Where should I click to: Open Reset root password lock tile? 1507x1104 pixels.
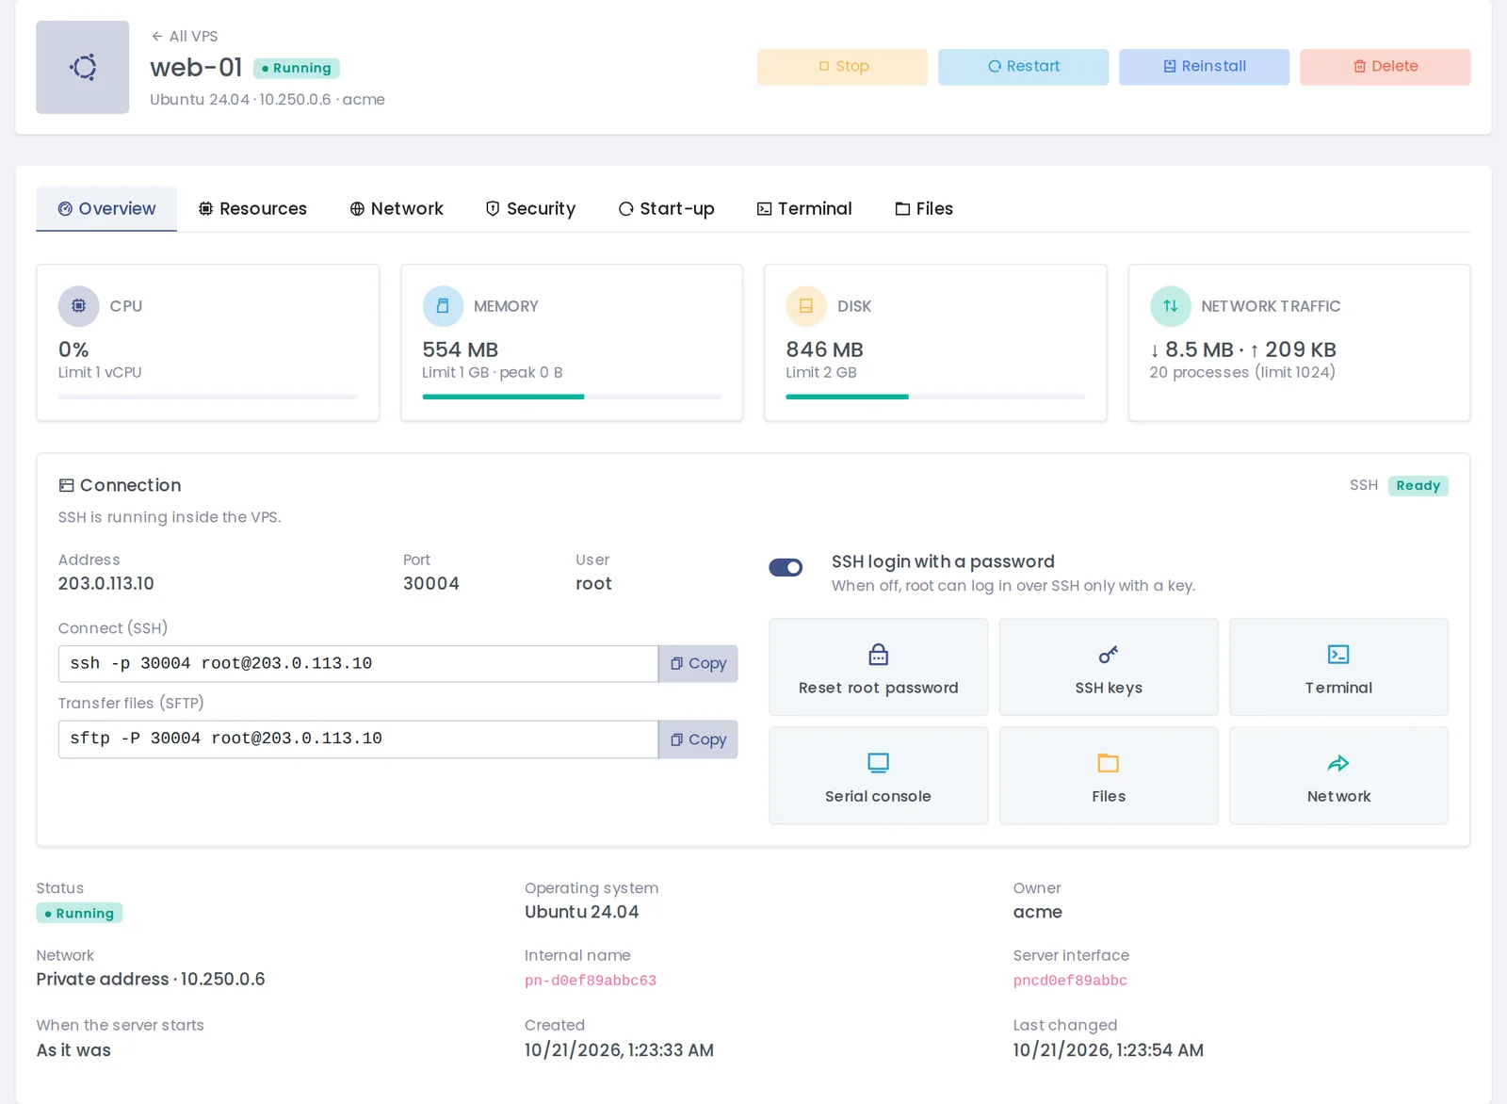pos(879,667)
